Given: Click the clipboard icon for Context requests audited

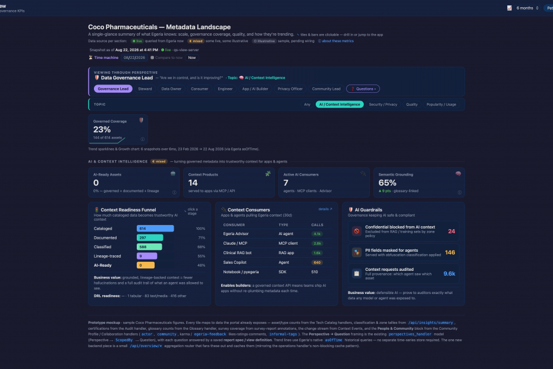Looking at the screenshot, I should click(357, 274).
